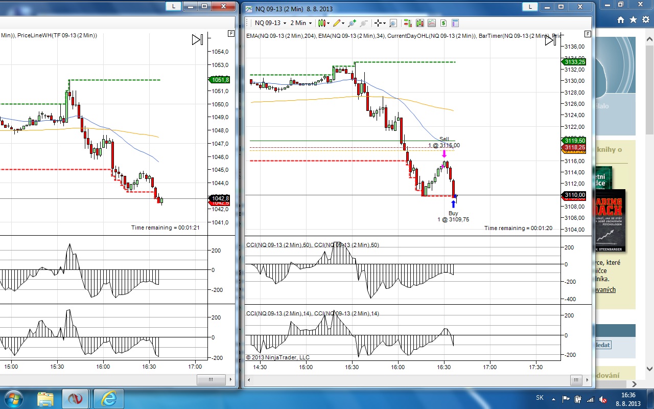Image resolution: width=654 pixels, height=409 pixels.
Task: Open the chart Properties icon
Action: [x=455, y=23]
